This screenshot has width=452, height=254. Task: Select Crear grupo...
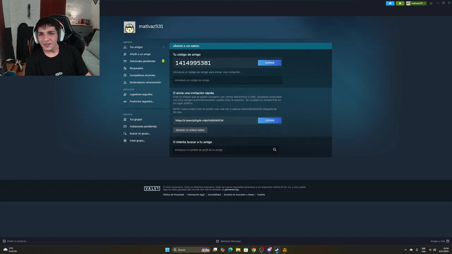coord(137,140)
